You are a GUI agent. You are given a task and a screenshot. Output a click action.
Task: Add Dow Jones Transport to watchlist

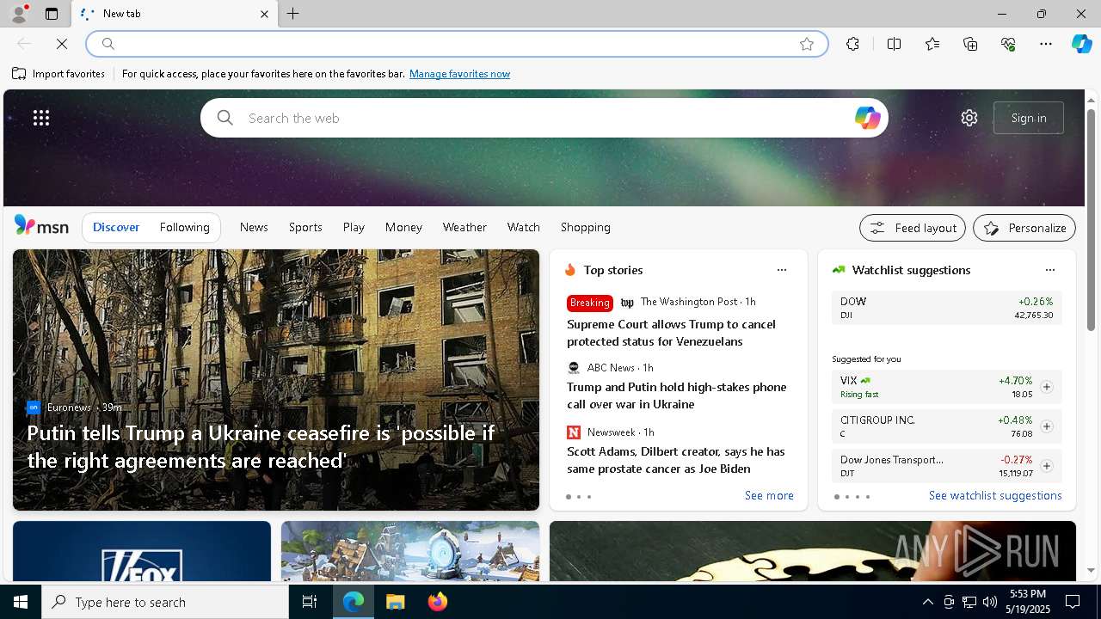pyautogui.click(x=1047, y=466)
